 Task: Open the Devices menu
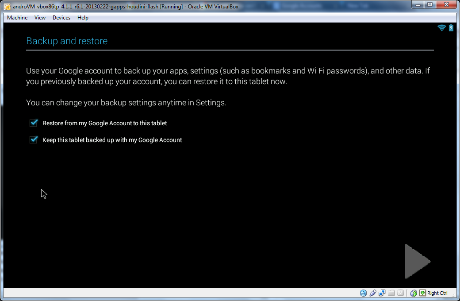(61, 18)
